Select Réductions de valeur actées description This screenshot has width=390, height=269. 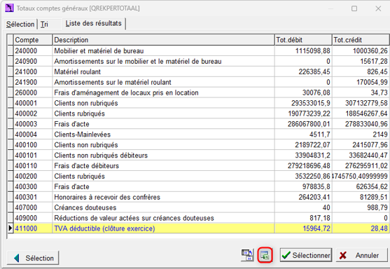click(x=163, y=218)
